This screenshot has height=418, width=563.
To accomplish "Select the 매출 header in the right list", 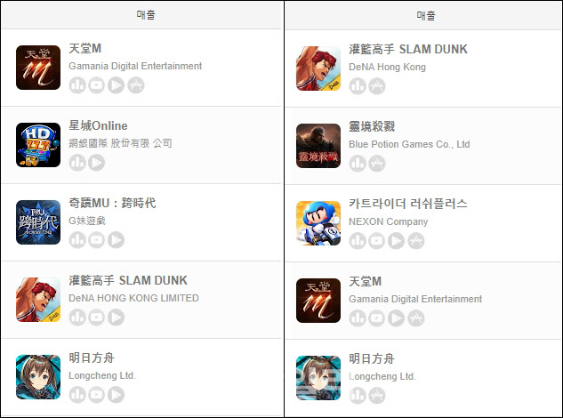I will [x=426, y=15].
